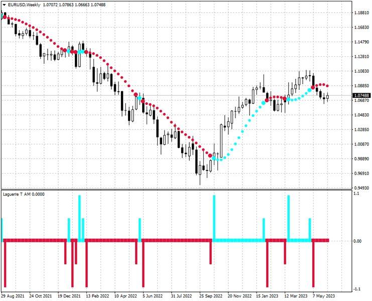Click the 1.00870 price scale label
Image resolution: width=372 pixels, height=301 pixels.
click(x=361, y=144)
